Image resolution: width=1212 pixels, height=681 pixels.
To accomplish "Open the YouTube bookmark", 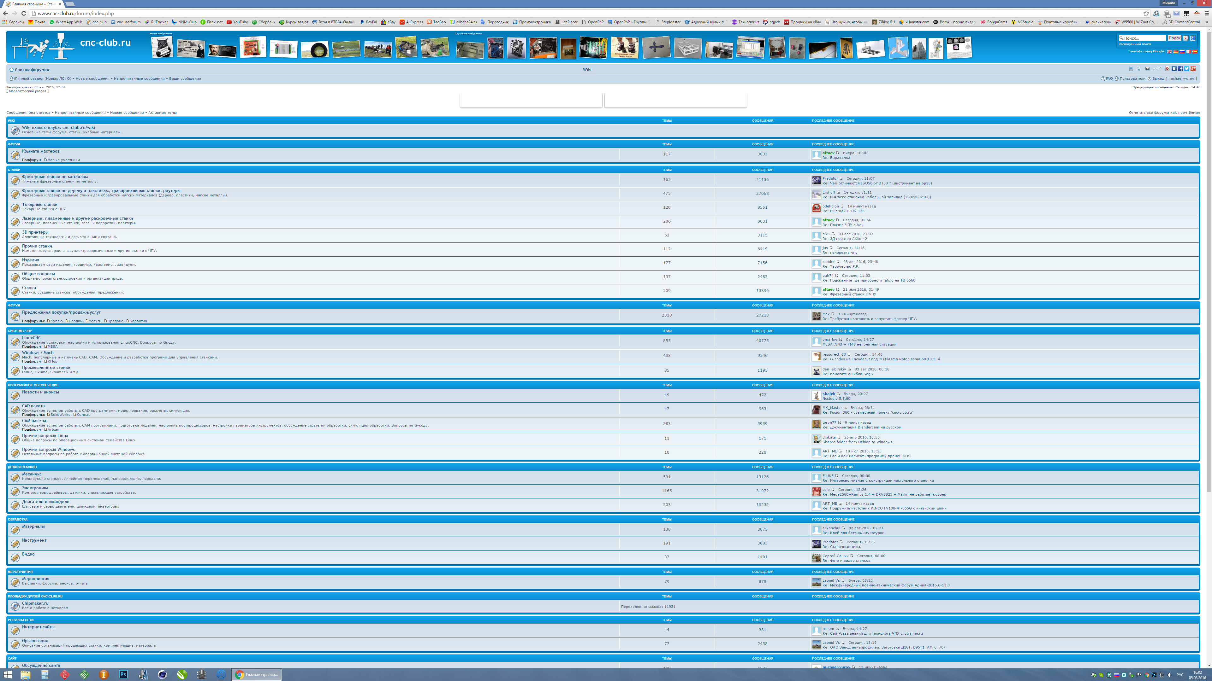I will point(237,22).
